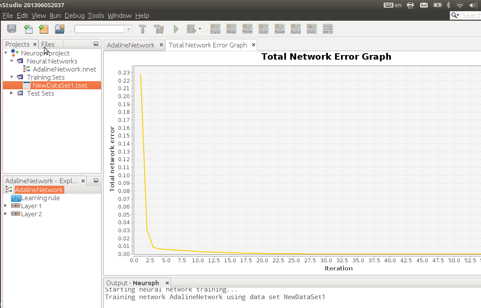The width and height of the screenshot is (481, 308).
Task: Minimize the Projects panel window
Action: pos(96,44)
